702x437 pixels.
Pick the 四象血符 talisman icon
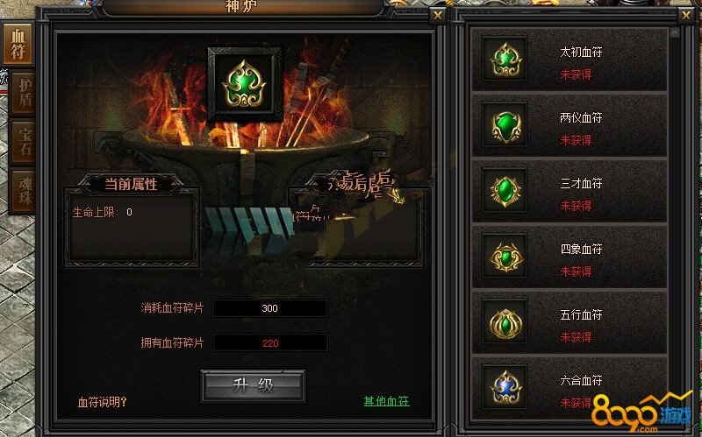click(505, 257)
